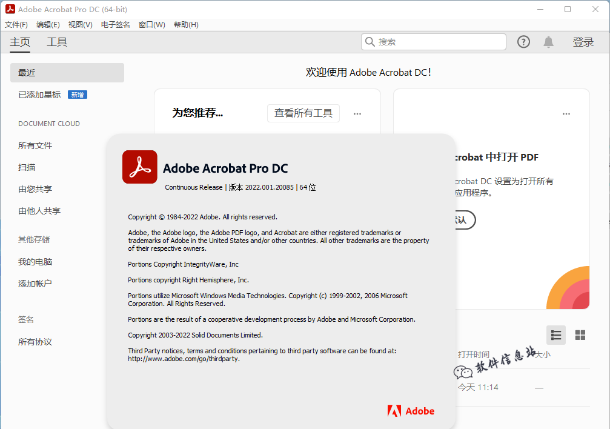Switch to grid thumbnail view icon
Image resolution: width=610 pixels, height=429 pixels.
[580, 335]
